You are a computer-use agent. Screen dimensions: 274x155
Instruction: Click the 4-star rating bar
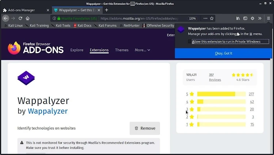click(x=221, y=102)
